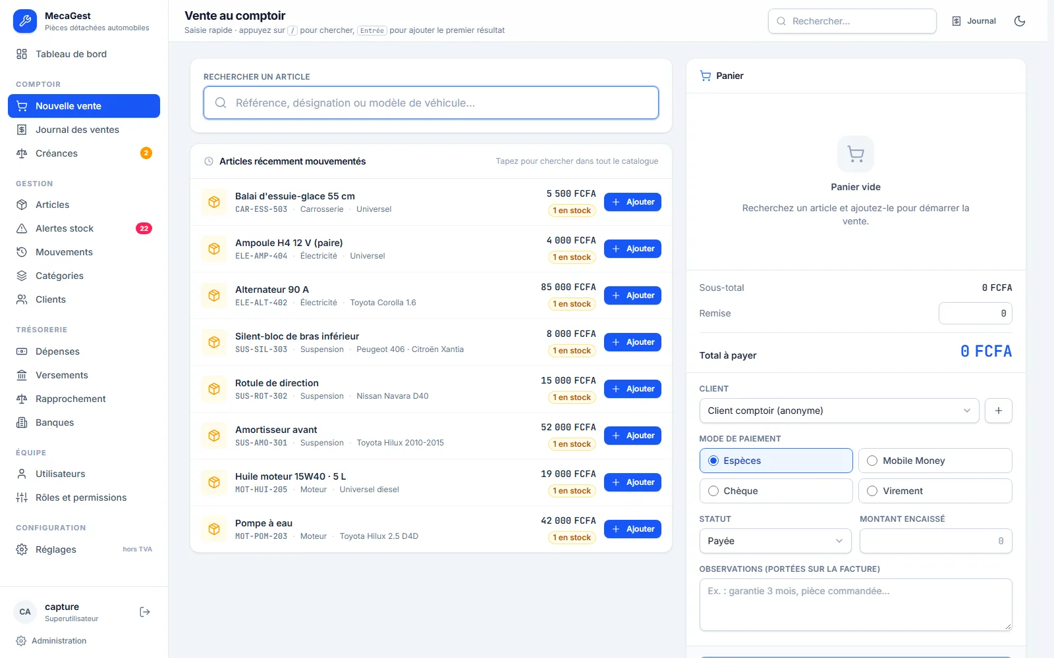This screenshot has height=658, width=1054.
Task: Add Amortisseur avant to cart
Action: (x=632, y=436)
